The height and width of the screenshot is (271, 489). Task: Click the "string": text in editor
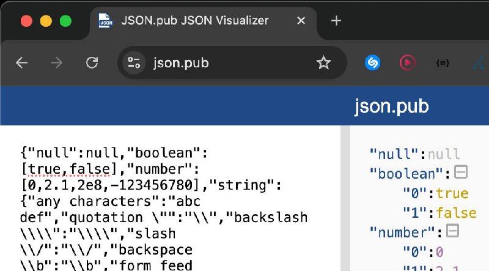pyautogui.click(x=246, y=185)
